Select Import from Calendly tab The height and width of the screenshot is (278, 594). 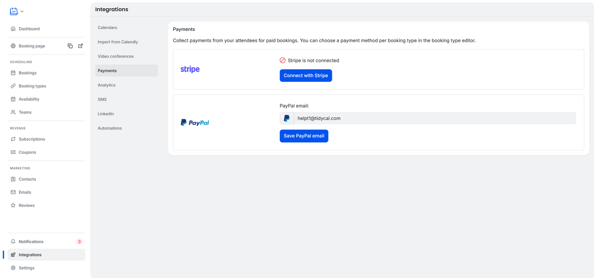tap(127, 42)
